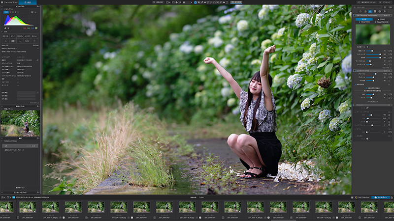Viewport: 394px width, 221px height.
Task: Click the image compare button in top toolbar
Action: tap(158, 2)
